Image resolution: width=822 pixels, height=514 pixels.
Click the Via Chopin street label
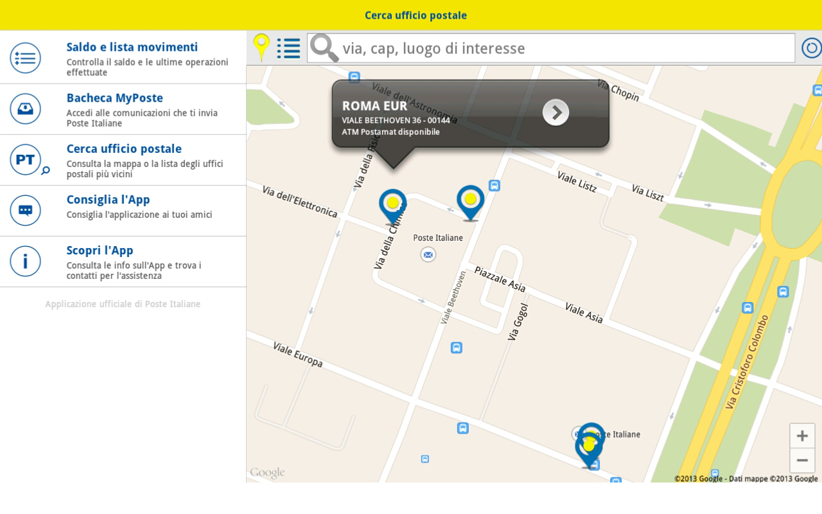[618, 90]
